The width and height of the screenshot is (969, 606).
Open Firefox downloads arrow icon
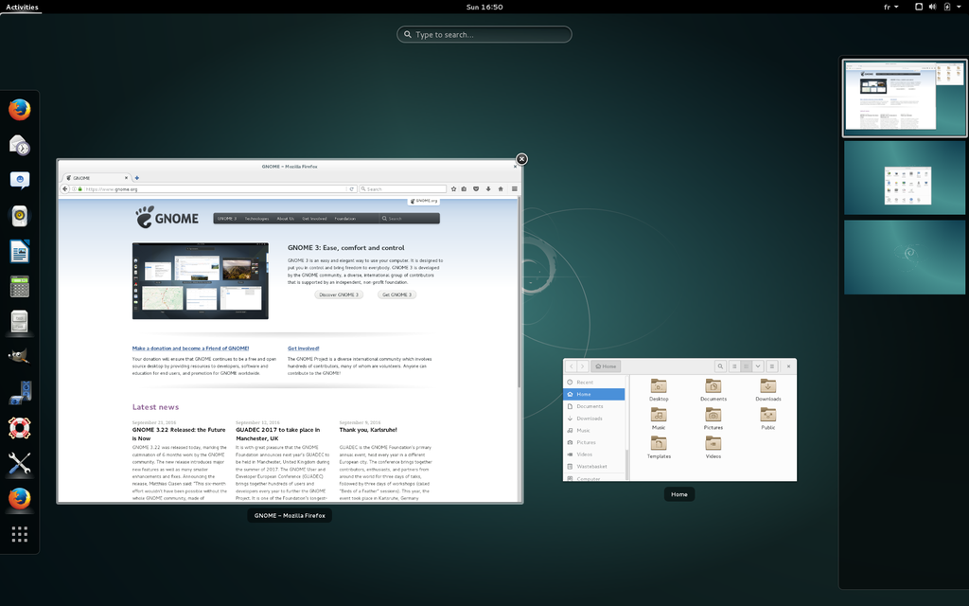[x=488, y=188]
